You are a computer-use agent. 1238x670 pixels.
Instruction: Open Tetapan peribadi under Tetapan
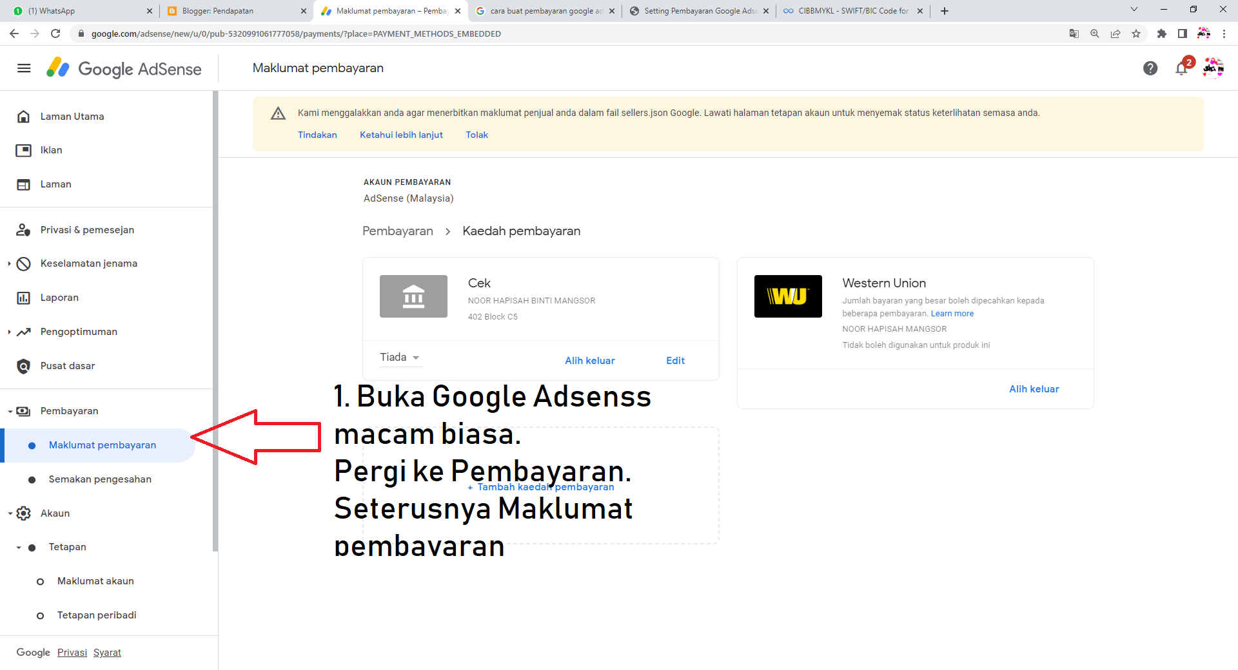pos(97,615)
